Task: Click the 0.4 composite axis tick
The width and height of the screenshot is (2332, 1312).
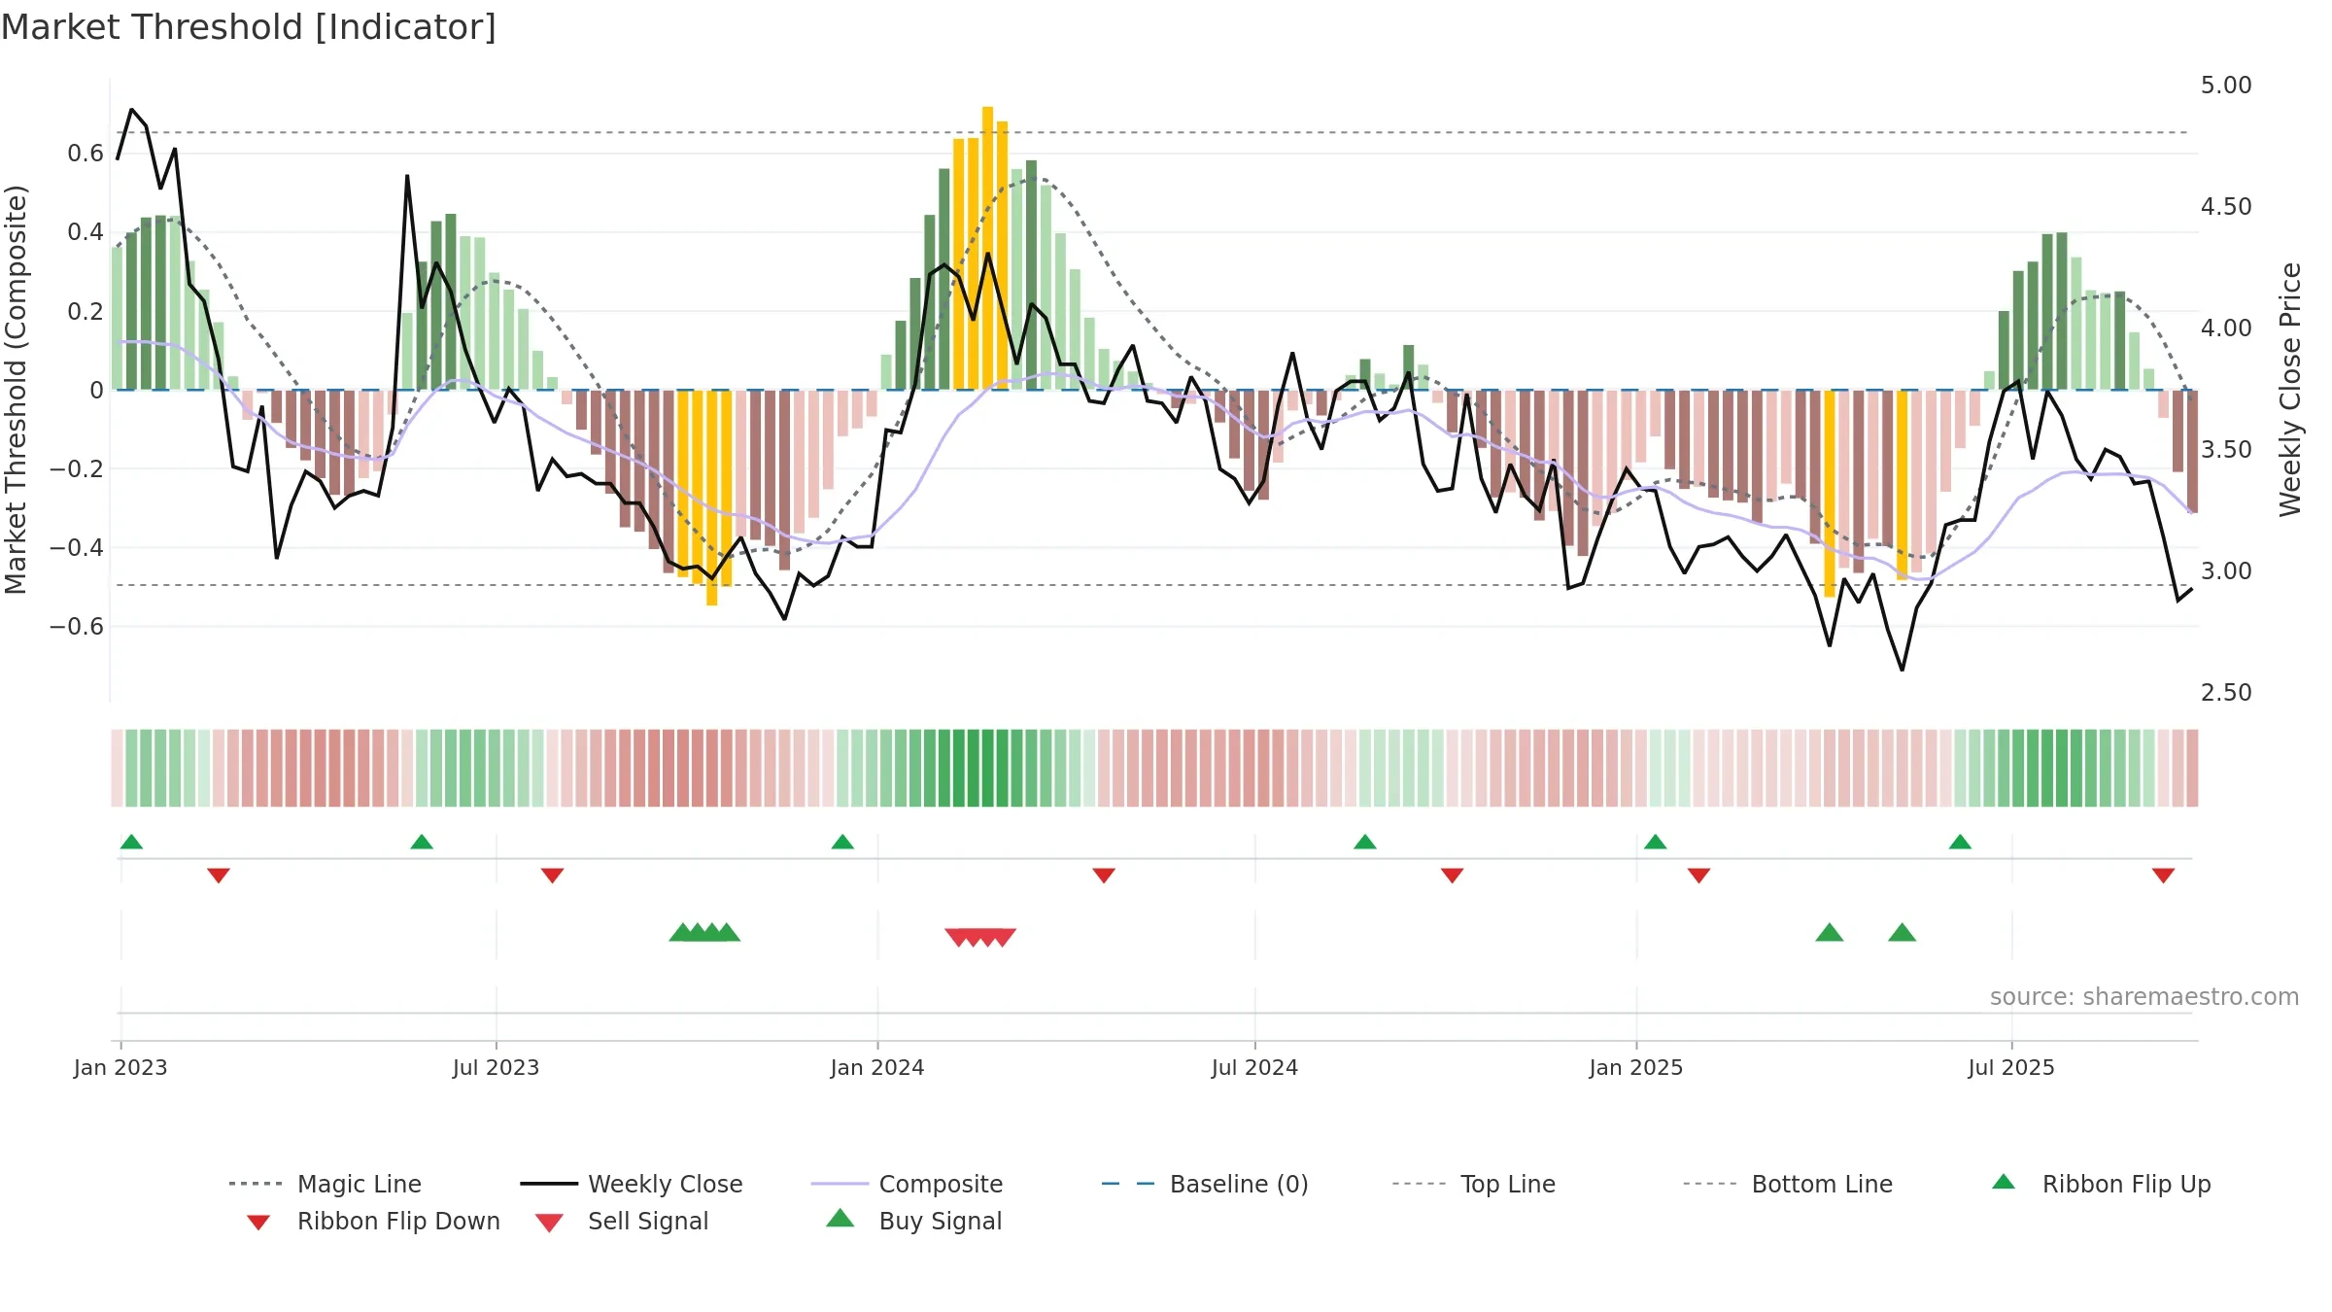Action: tap(86, 231)
